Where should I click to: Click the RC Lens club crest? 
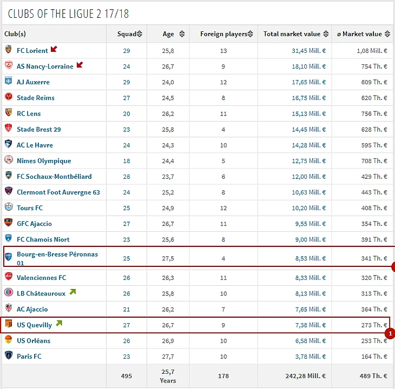(x=8, y=112)
